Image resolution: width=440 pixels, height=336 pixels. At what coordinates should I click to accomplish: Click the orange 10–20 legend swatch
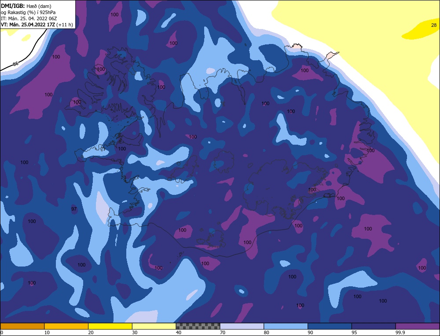pos(66,326)
